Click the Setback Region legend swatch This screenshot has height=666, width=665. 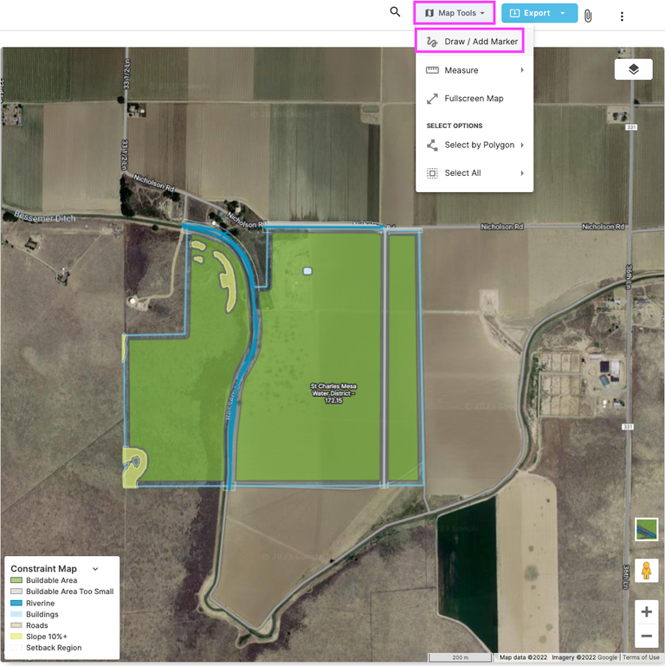click(16, 647)
